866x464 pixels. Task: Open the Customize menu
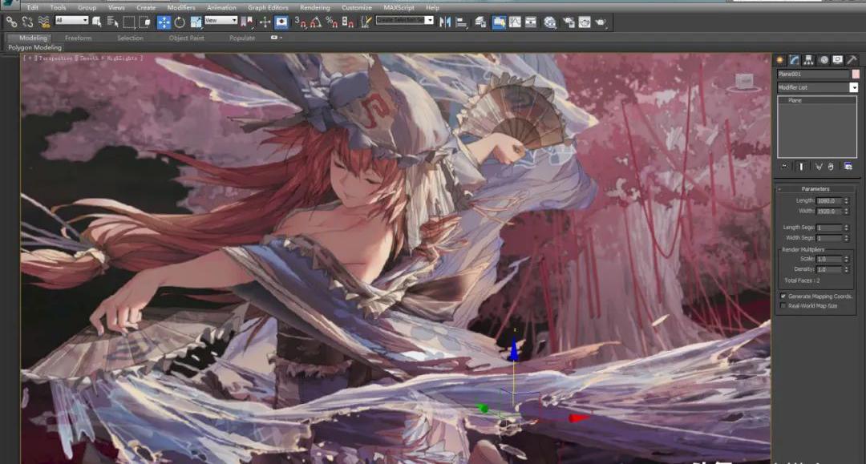click(357, 8)
